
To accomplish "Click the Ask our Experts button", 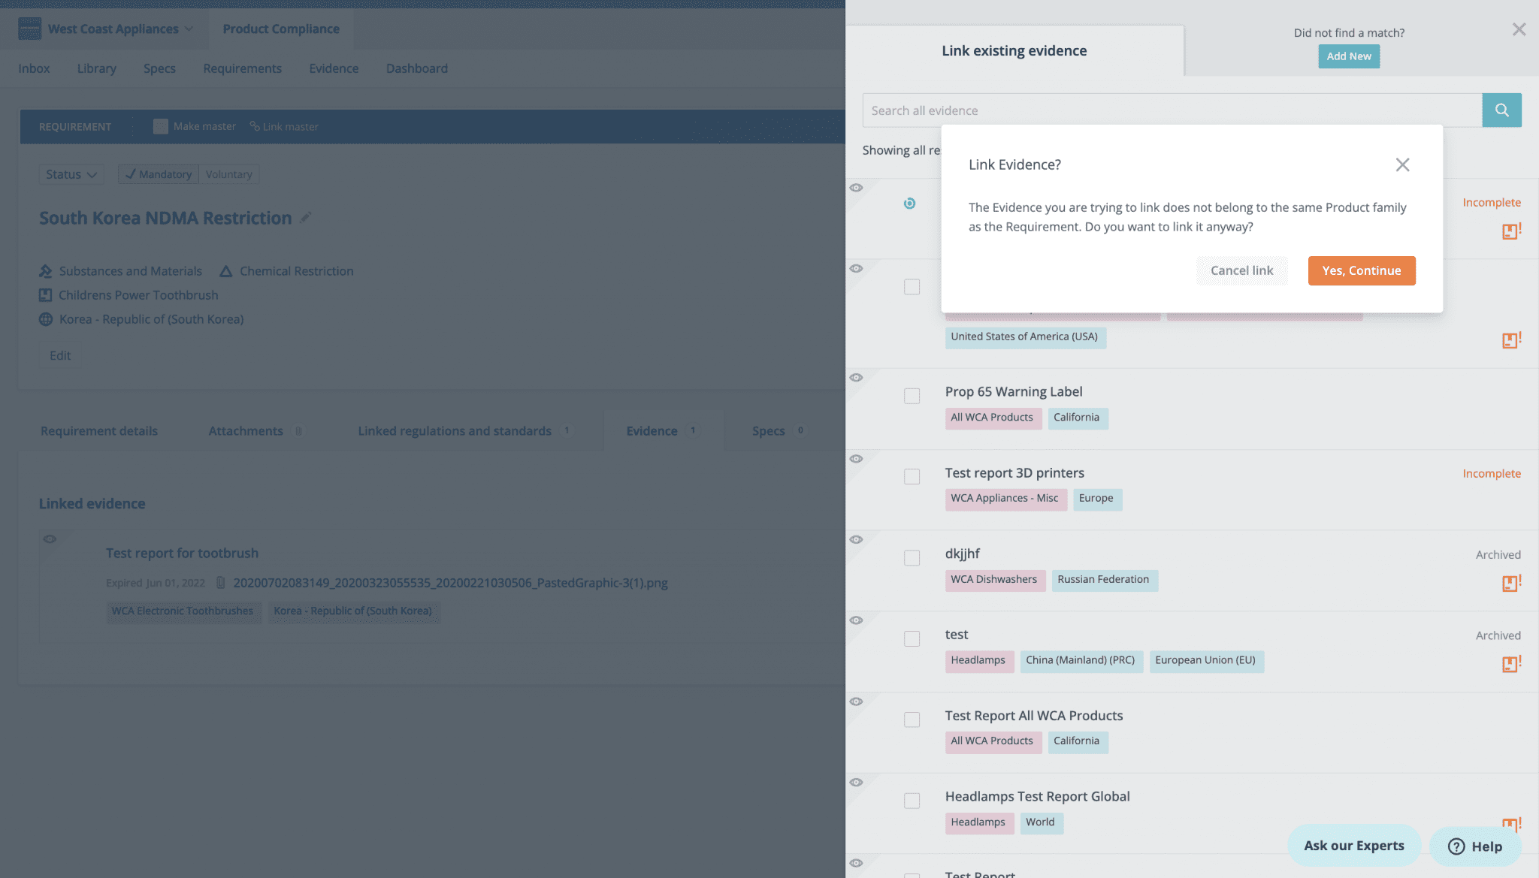I will pos(1353,846).
